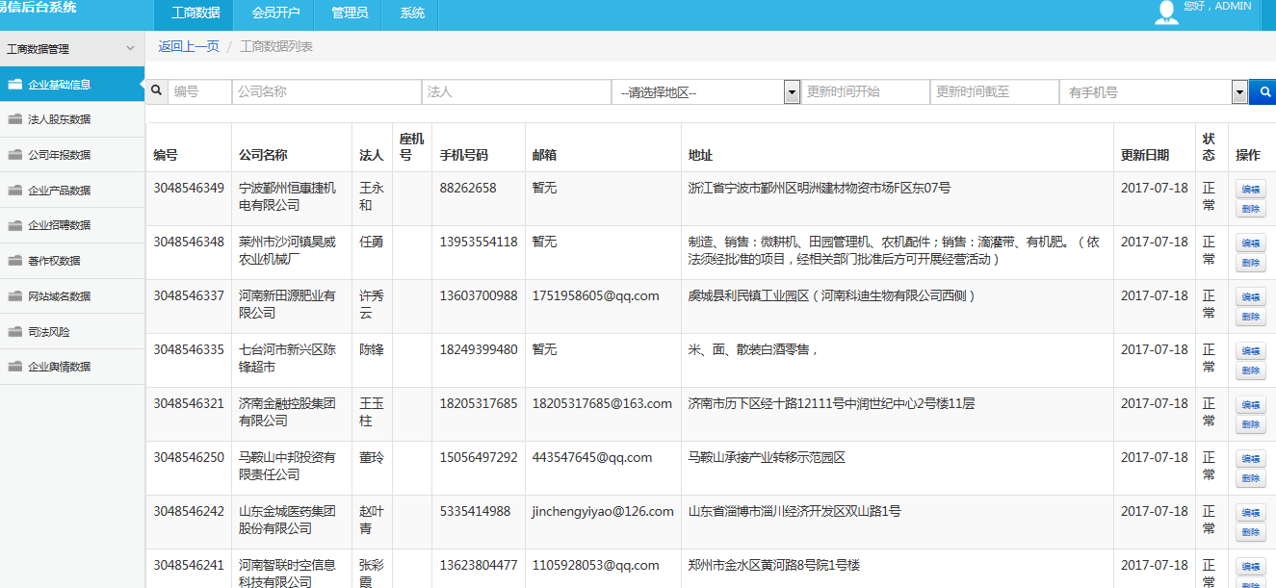Click the folder icon beside 司法风险
The height and width of the screenshot is (588, 1276).
[x=14, y=331]
